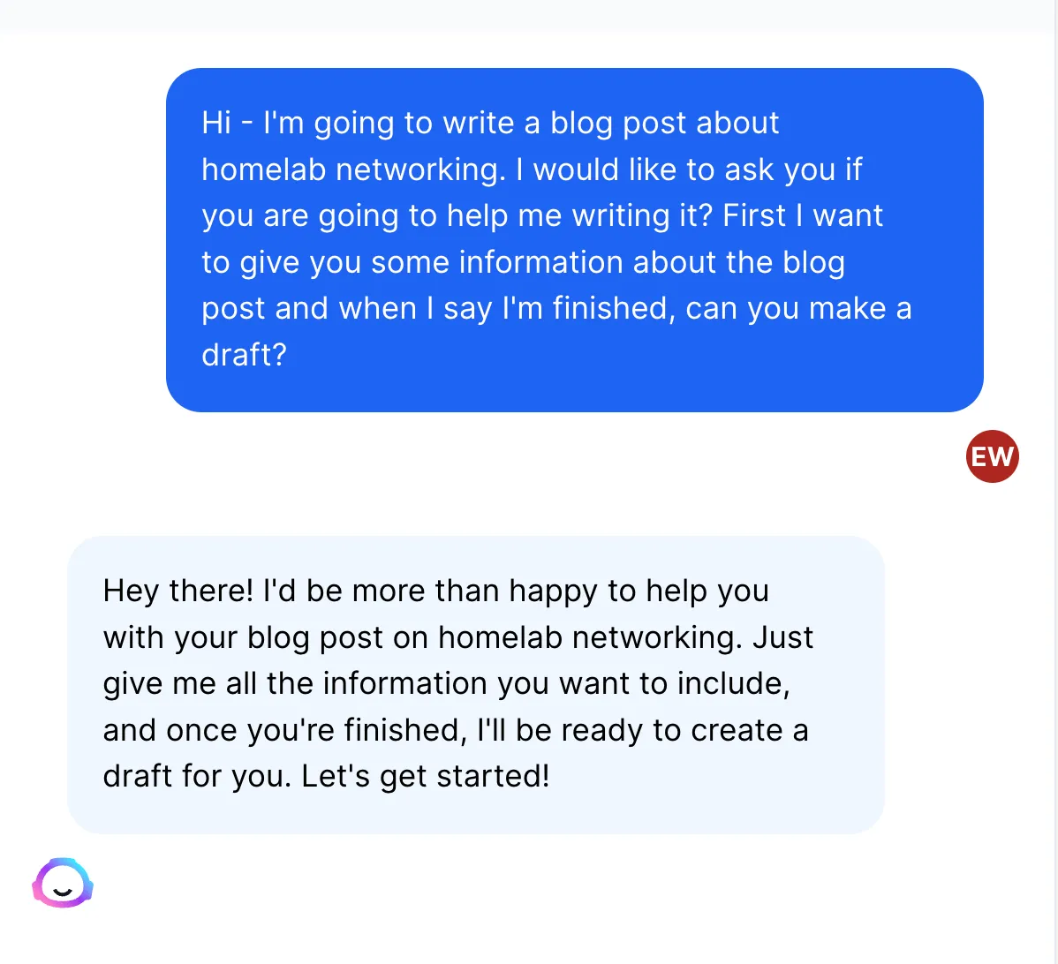
Task: Click "Hey there!" in the assistant reply
Action: pyautogui.click(x=178, y=591)
